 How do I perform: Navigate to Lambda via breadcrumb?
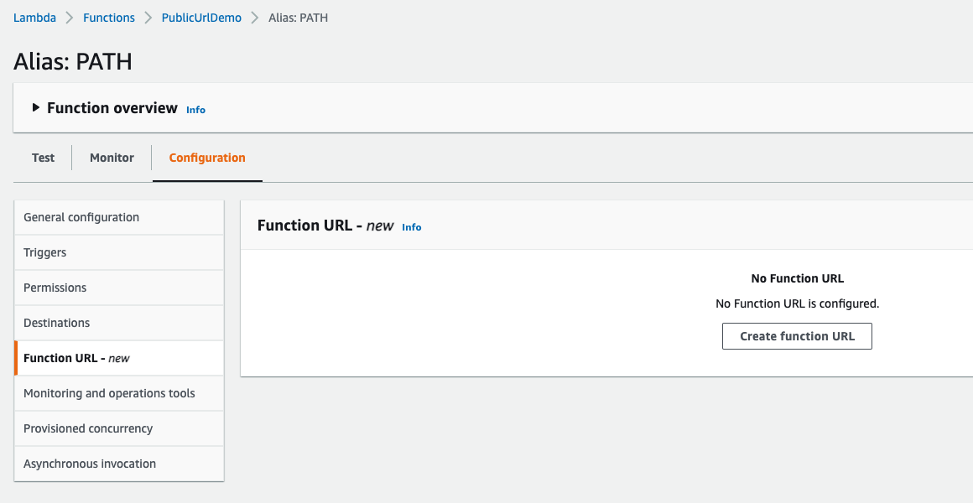click(x=34, y=17)
